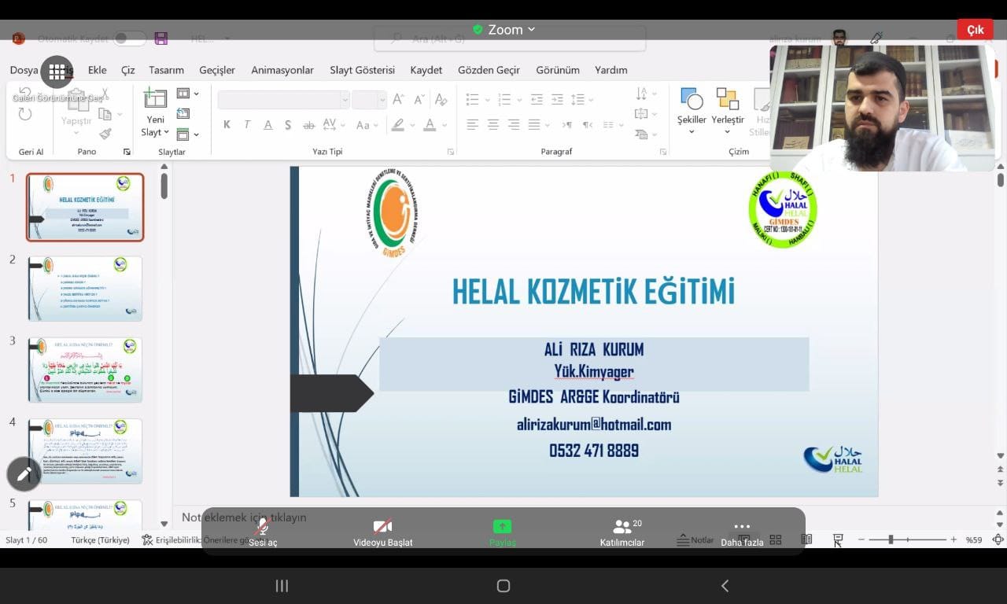
Task: Click the decrease font size icon
Action: click(419, 99)
